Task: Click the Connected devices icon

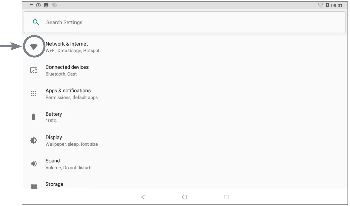Action: [x=34, y=70]
